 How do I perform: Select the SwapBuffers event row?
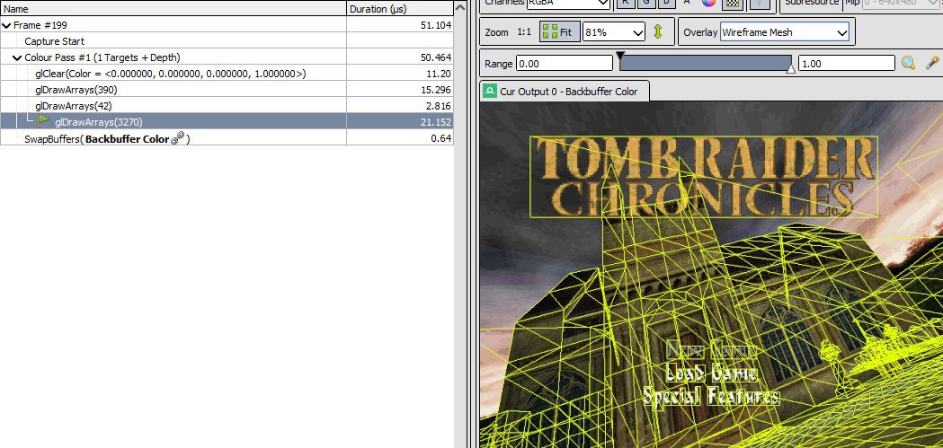[x=227, y=138]
